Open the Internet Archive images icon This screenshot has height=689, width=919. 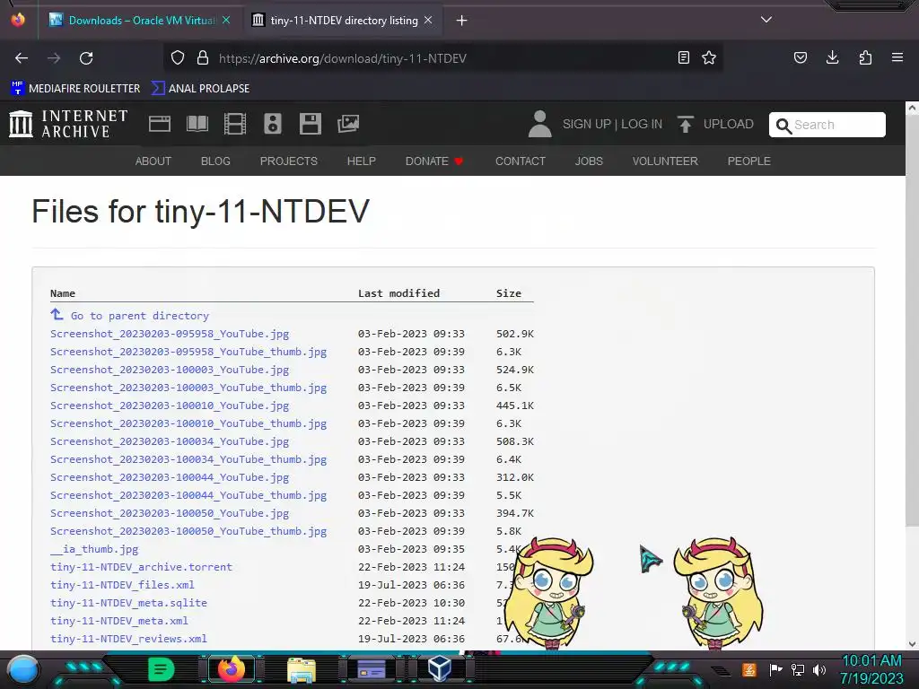click(x=348, y=124)
